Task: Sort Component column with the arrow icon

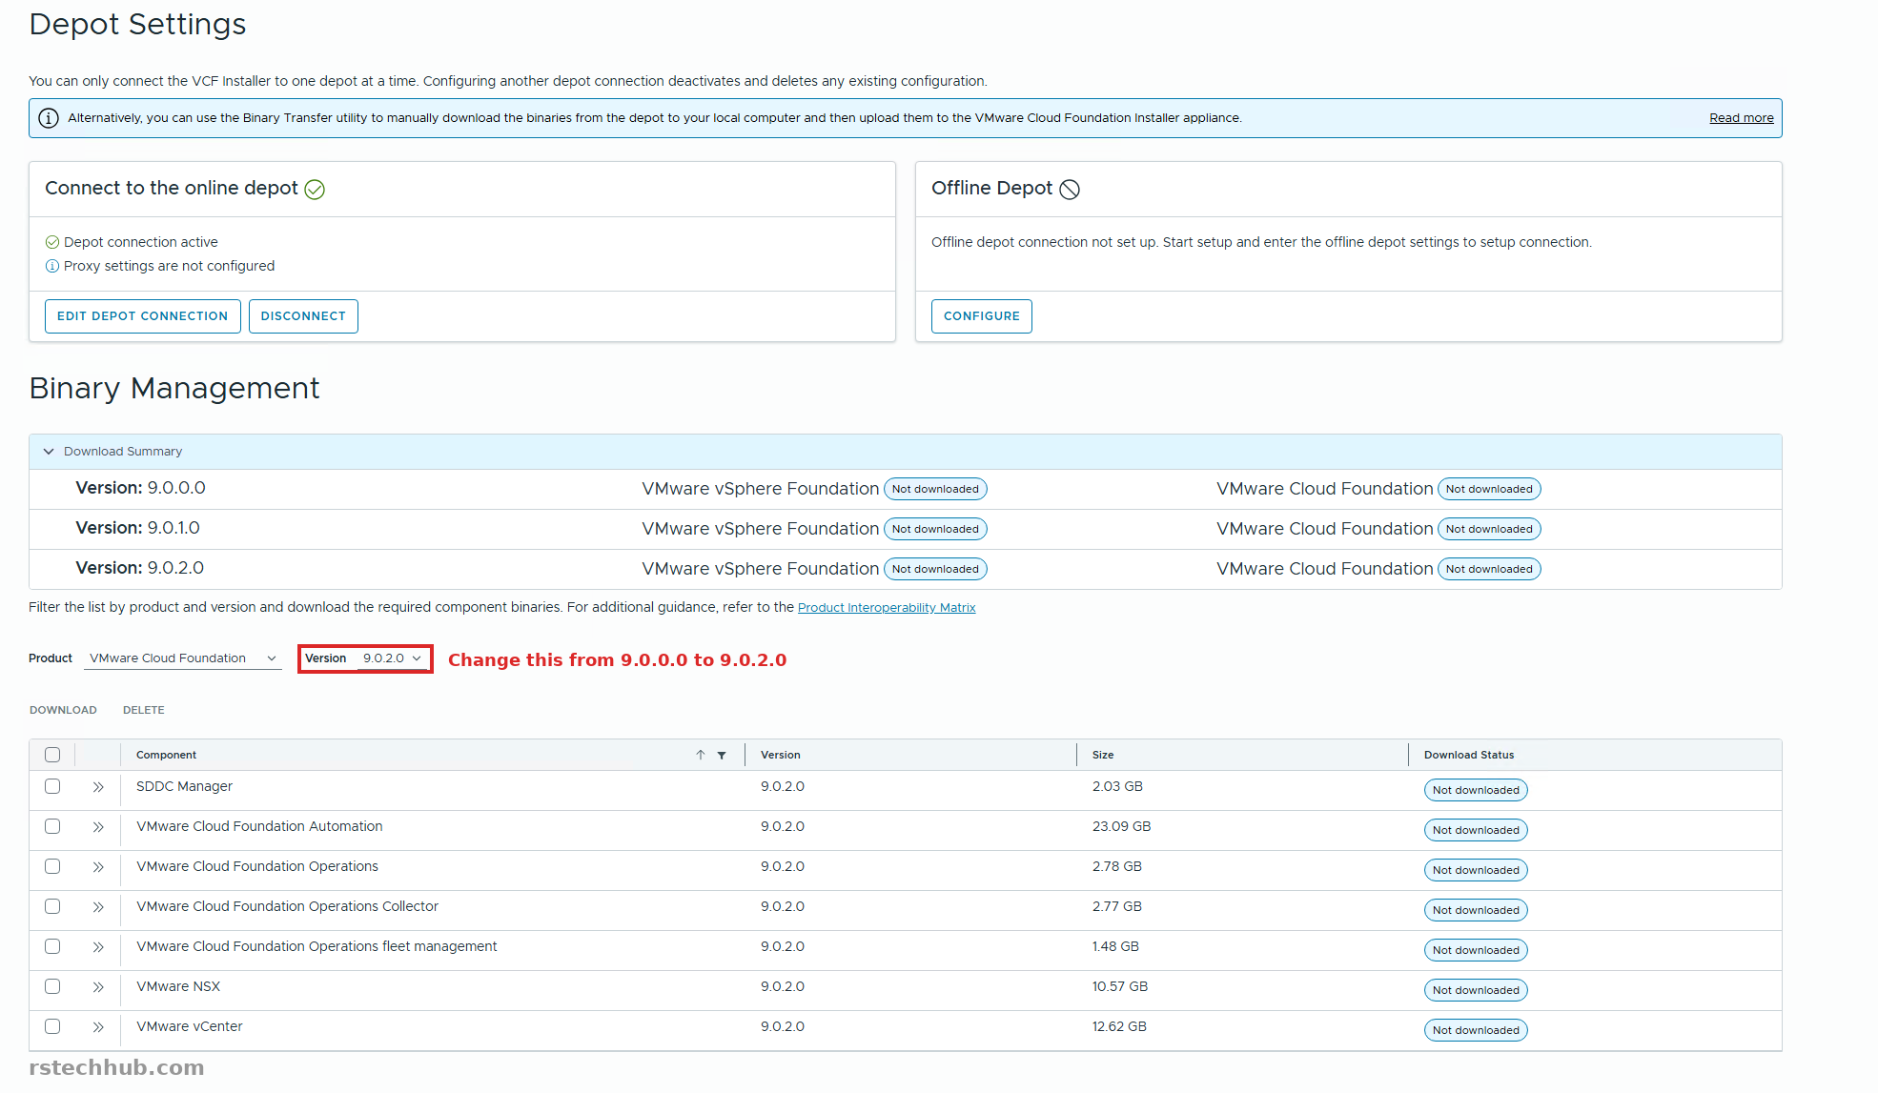Action: pos(701,755)
